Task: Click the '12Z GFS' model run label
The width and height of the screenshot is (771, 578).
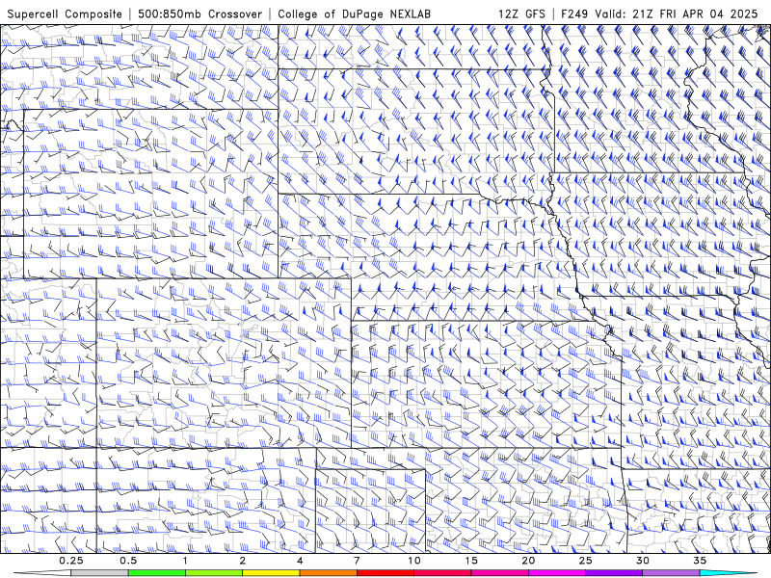Action: point(521,14)
